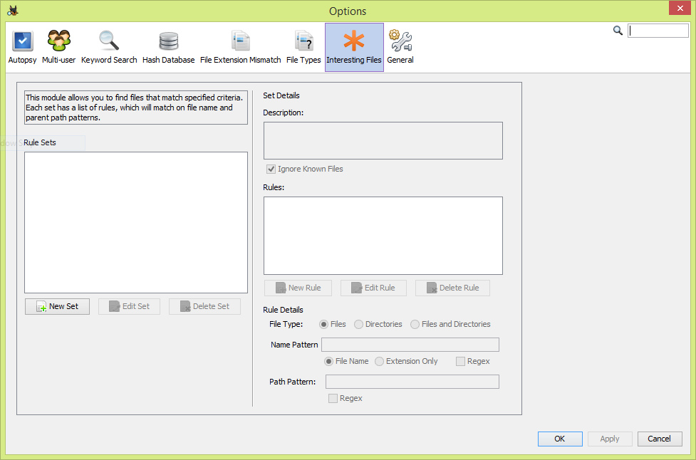
Task: Open General options with wrench icon
Action: coord(400,47)
